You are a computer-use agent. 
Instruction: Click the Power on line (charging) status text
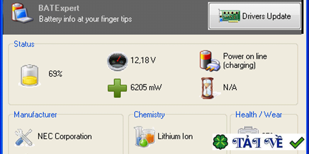(245, 61)
